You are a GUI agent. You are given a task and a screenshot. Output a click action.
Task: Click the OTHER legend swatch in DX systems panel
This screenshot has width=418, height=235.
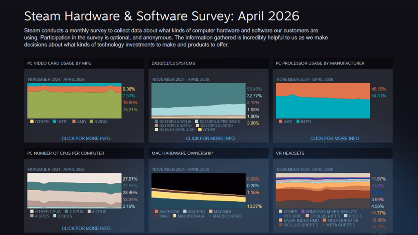click(200, 130)
